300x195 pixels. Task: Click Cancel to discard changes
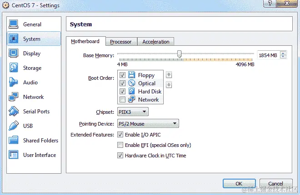coord(276,184)
